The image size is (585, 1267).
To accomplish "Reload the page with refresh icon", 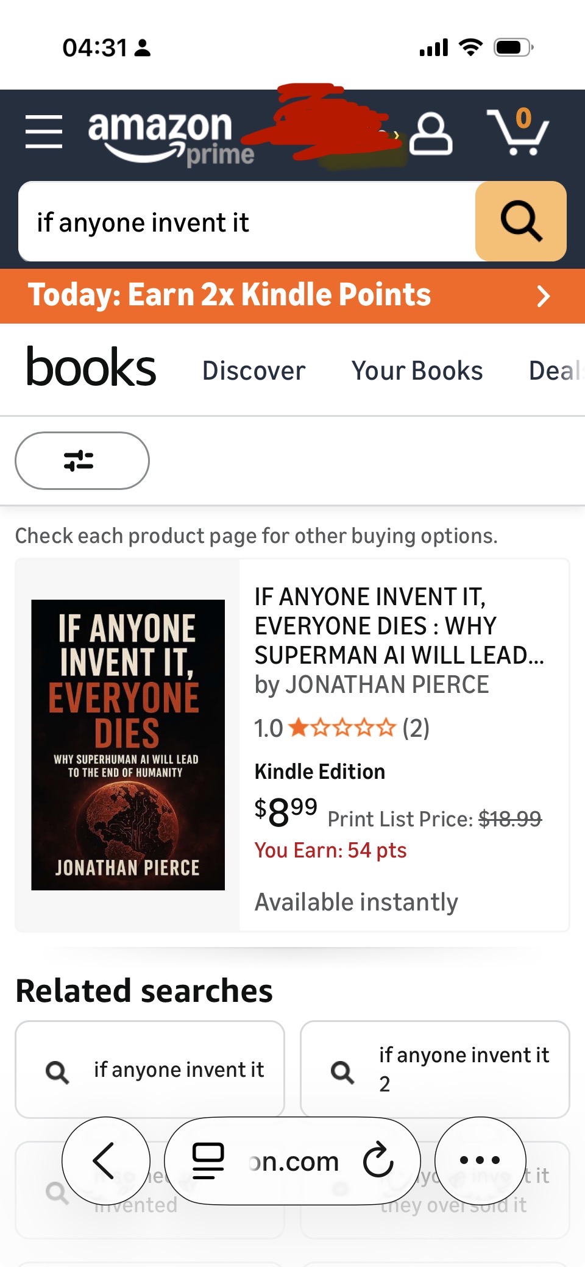I will point(378,1160).
